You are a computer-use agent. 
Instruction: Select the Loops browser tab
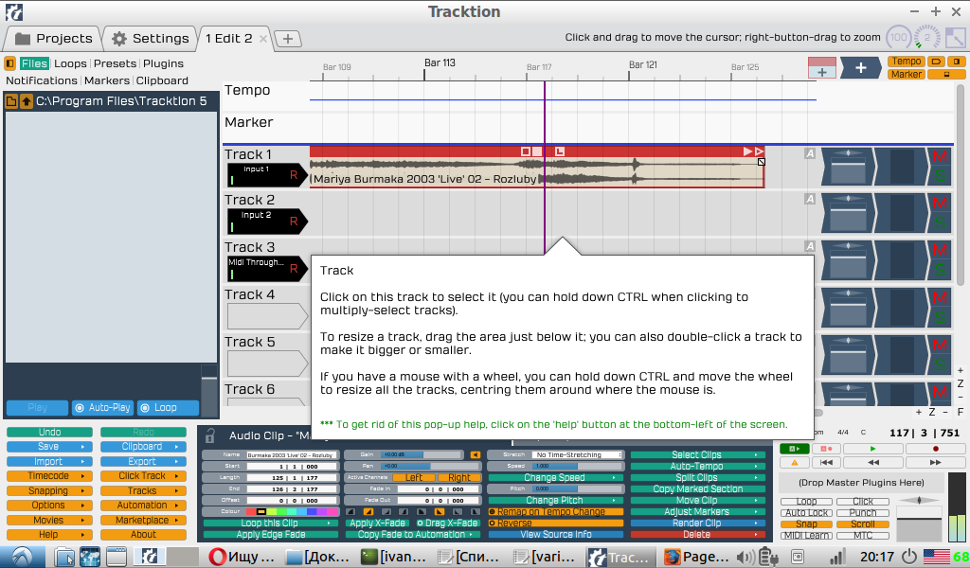tap(70, 63)
